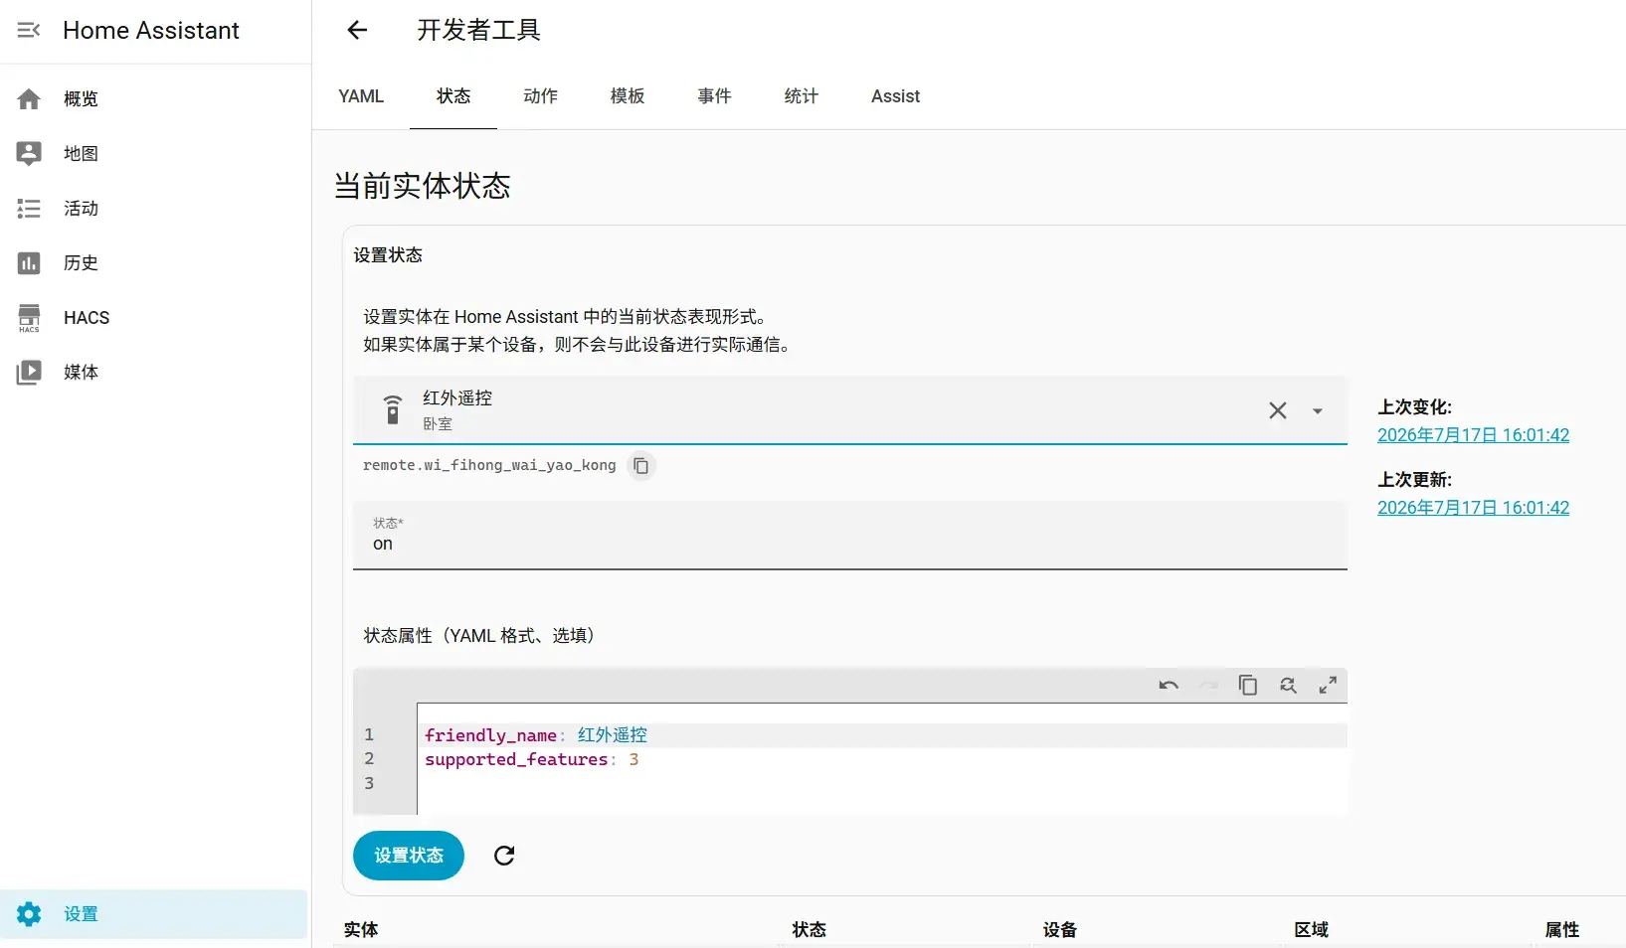Expand the YAML editor to fullscreen
This screenshot has height=948, width=1626.
[x=1328, y=685]
